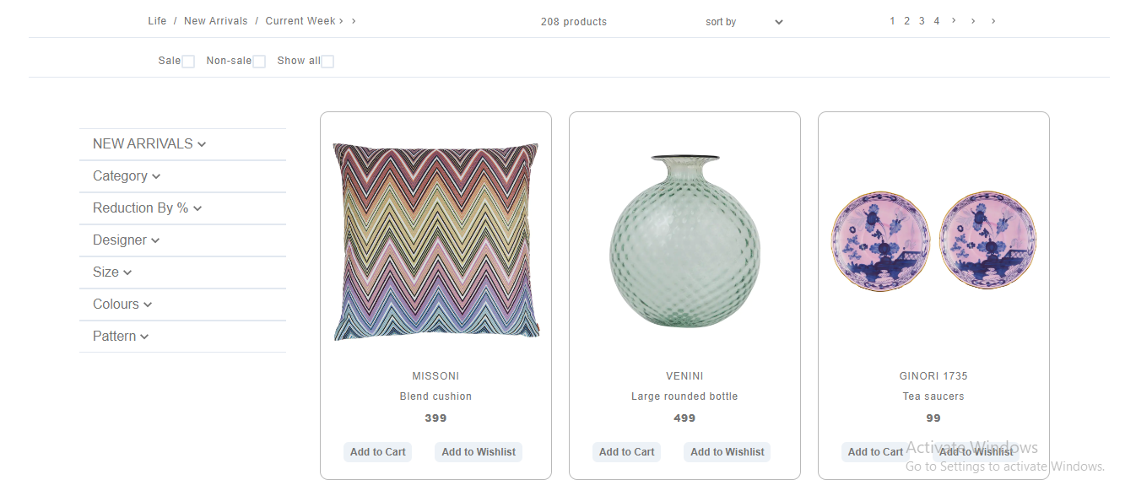Toggle the Show all checkbox

click(x=327, y=60)
